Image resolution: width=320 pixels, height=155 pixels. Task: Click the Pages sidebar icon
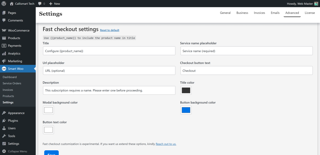(x=4, y=13)
